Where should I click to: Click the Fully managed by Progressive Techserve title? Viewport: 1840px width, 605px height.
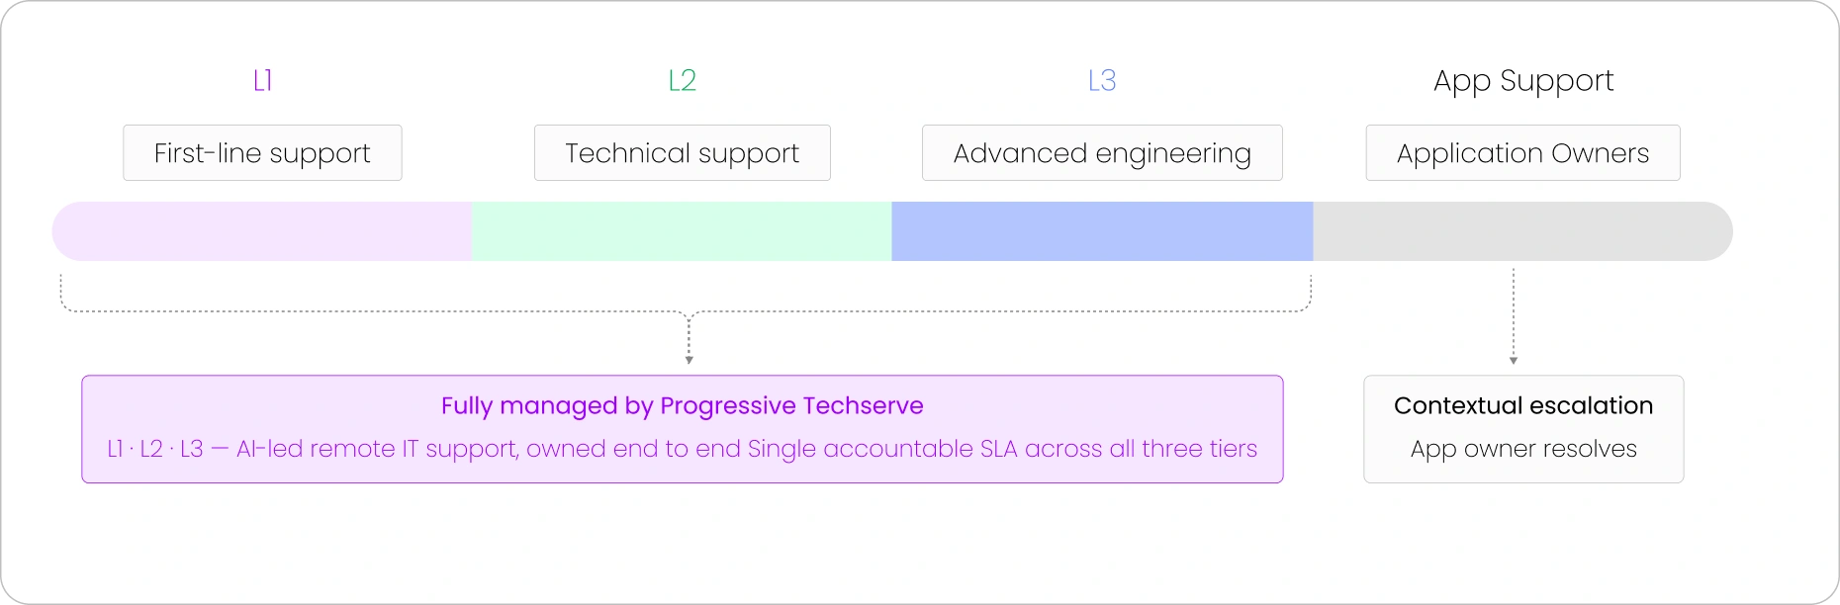click(683, 406)
